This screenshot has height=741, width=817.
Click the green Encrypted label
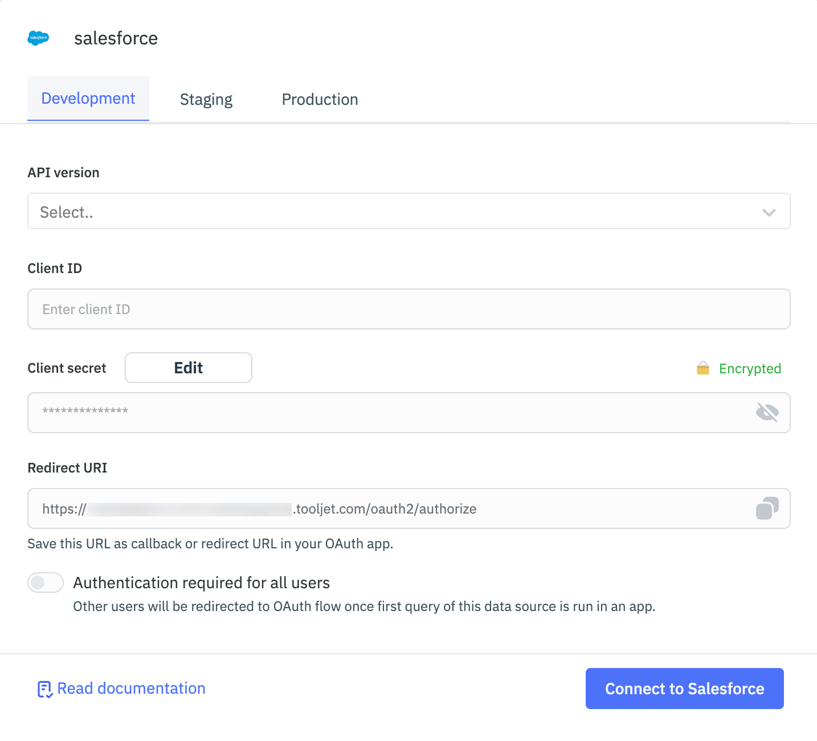(750, 368)
